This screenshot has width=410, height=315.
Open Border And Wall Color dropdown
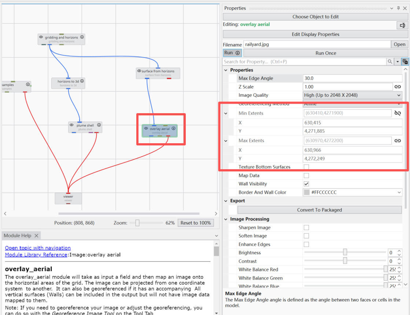(x=399, y=192)
